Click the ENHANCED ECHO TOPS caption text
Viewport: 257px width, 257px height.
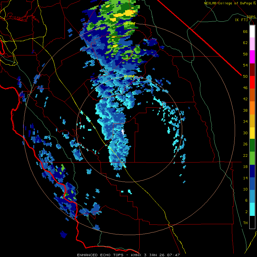[100, 255]
